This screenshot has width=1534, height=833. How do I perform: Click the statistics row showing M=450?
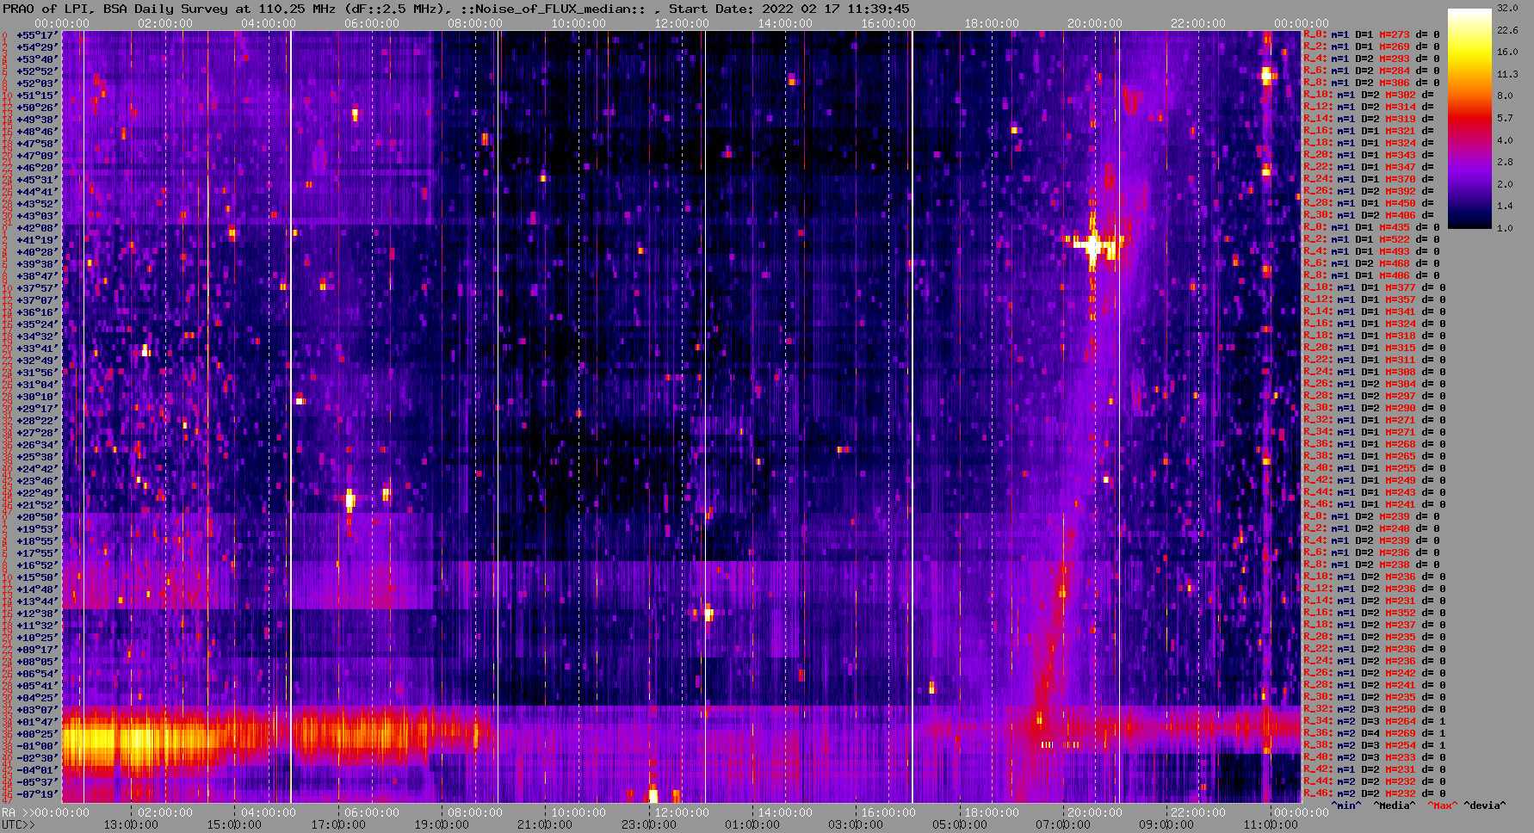[1369, 204]
